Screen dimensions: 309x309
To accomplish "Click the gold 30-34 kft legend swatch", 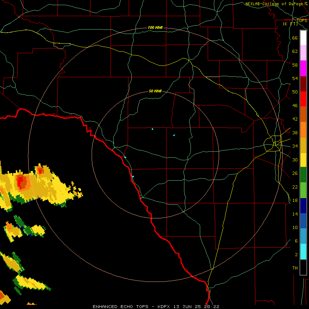I will point(303,145).
